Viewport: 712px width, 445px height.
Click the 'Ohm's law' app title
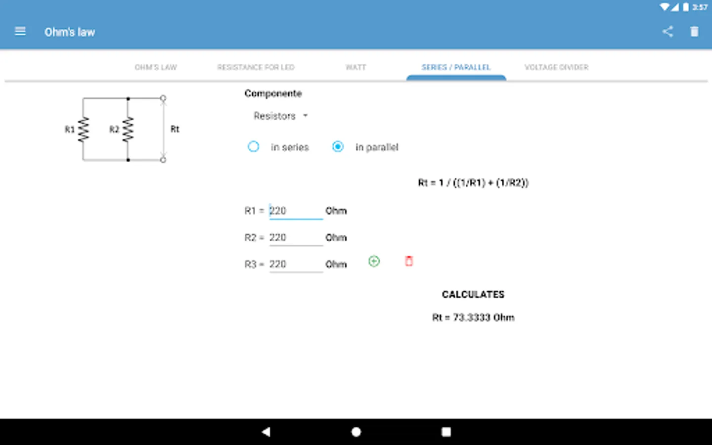(x=70, y=32)
